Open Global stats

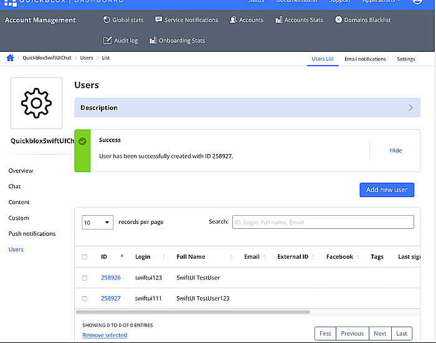tap(123, 20)
